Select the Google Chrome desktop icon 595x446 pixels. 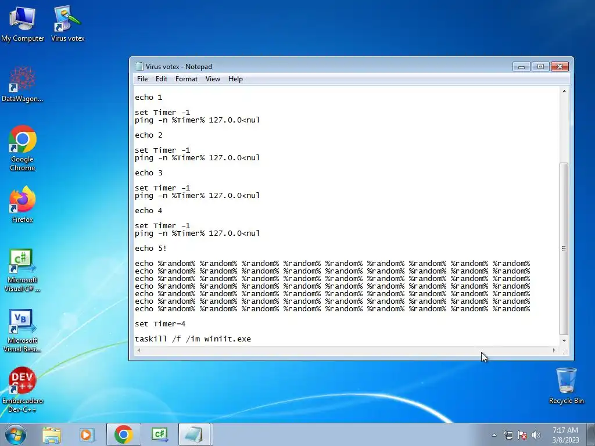pyautogui.click(x=23, y=148)
